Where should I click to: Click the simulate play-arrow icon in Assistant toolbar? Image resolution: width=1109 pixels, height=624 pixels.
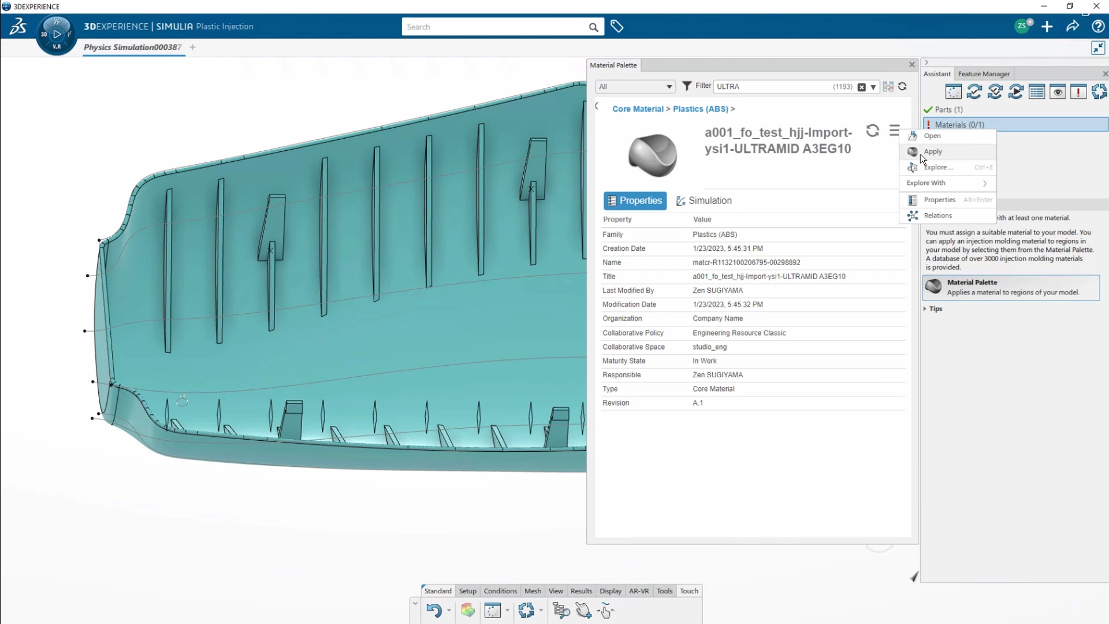(x=1016, y=92)
